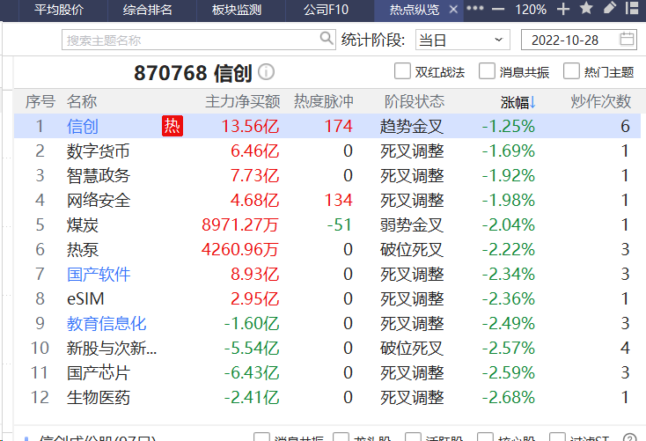Screen dimensions: 646x441
Task: Click the info icon beside 870768 信创
Action: click(x=266, y=72)
